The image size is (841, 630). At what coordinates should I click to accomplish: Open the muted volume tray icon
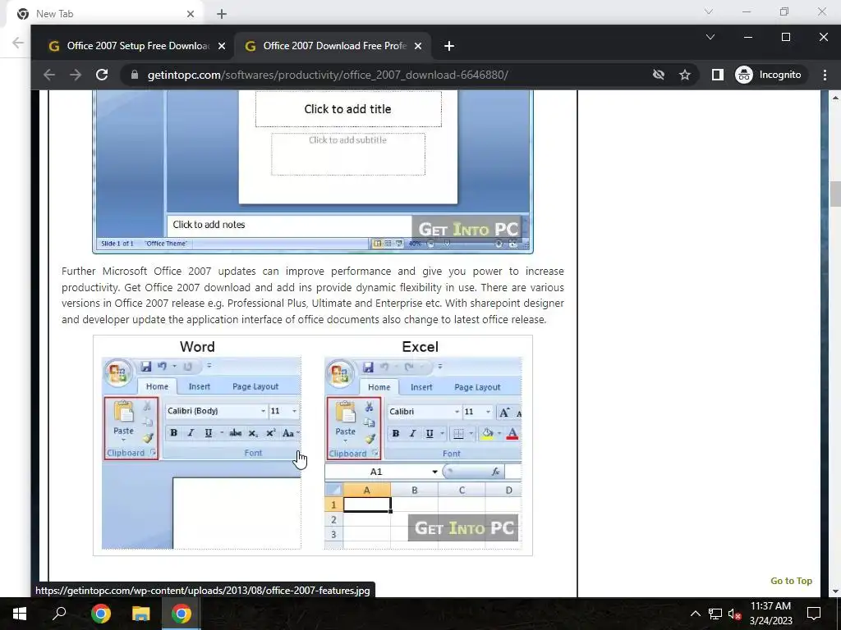click(x=734, y=614)
